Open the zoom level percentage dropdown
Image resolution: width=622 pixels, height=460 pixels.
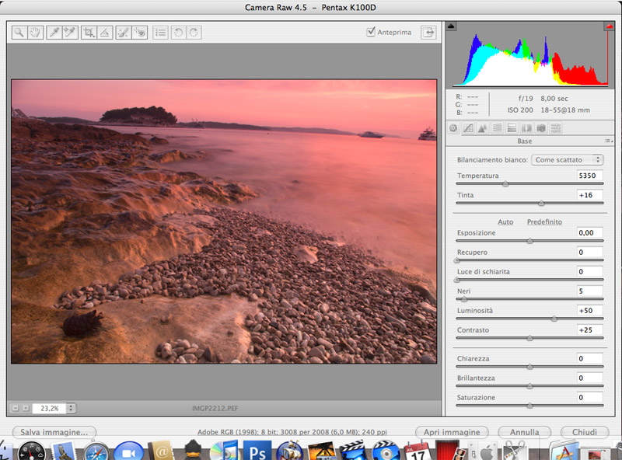coord(71,407)
